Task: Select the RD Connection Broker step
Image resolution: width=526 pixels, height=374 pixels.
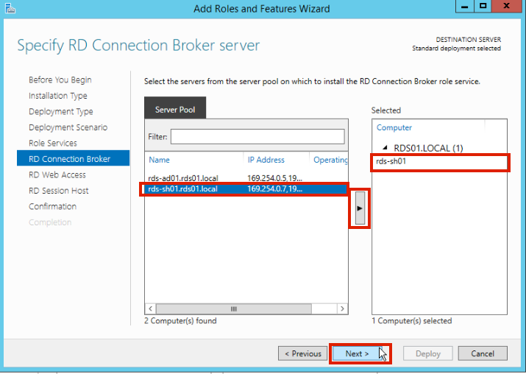Action: [x=73, y=158]
